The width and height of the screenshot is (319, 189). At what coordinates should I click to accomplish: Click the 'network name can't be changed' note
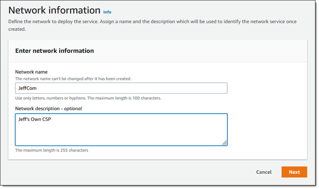(x=73, y=79)
